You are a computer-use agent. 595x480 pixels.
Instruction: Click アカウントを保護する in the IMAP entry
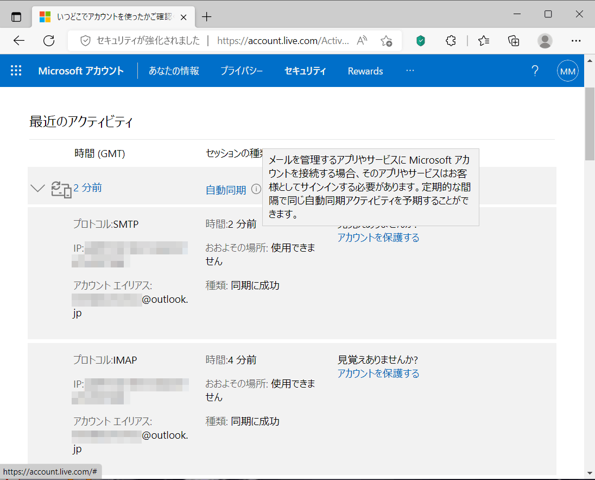tap(378, 373)
